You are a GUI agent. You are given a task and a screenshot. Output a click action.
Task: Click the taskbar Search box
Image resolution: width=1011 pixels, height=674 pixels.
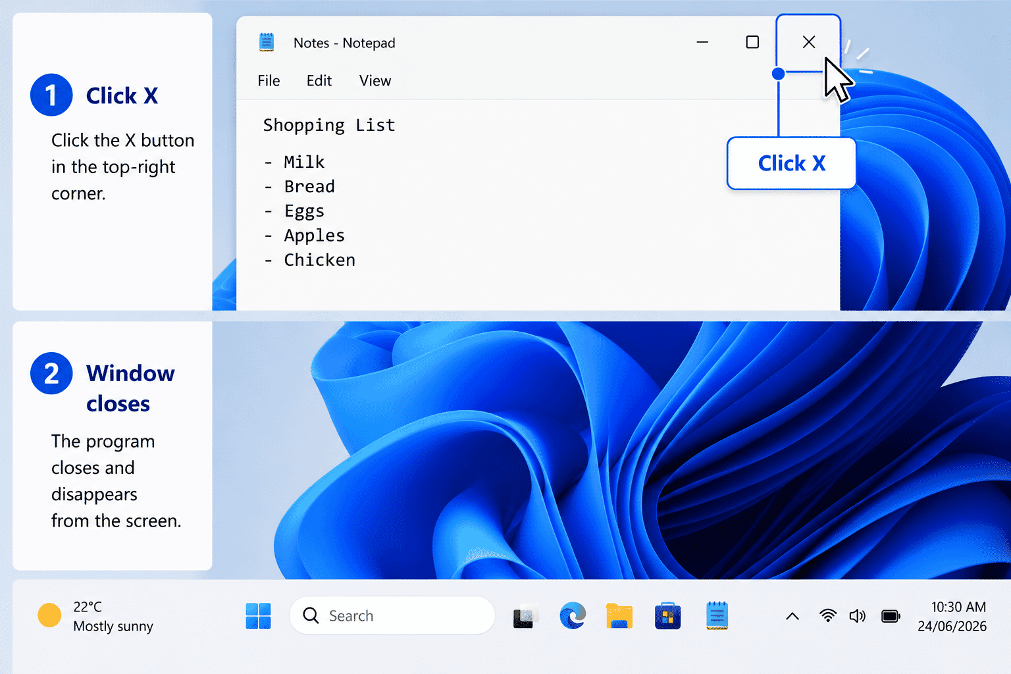[392, 615]
